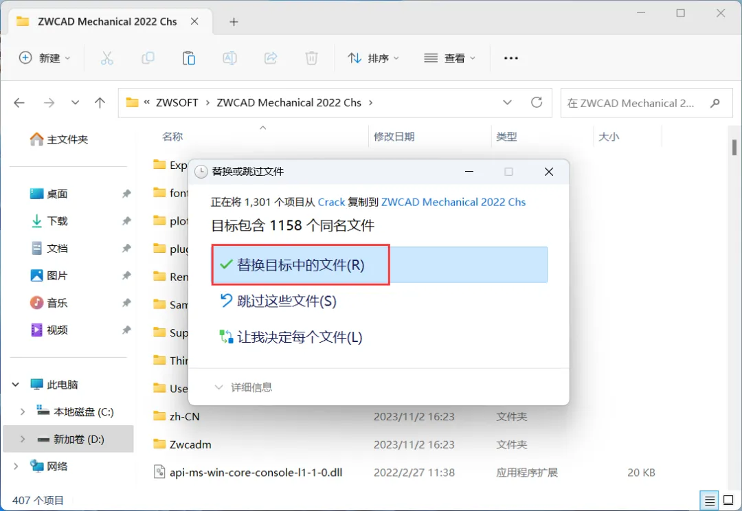Screen dimensions: 742x511
Task: Open the ZWCAD Mechanical 2022 Chs destination link
Action: (453, 203)
